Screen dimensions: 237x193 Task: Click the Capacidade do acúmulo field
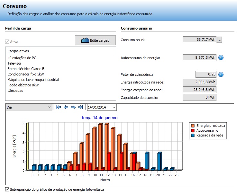[199, 97]
